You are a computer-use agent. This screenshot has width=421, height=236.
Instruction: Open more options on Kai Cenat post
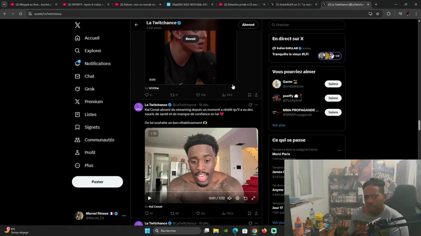[256, 105]
